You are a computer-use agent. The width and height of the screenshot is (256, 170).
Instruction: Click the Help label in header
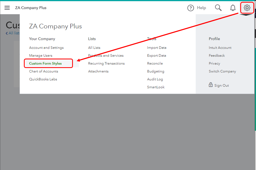coord(201,8)
